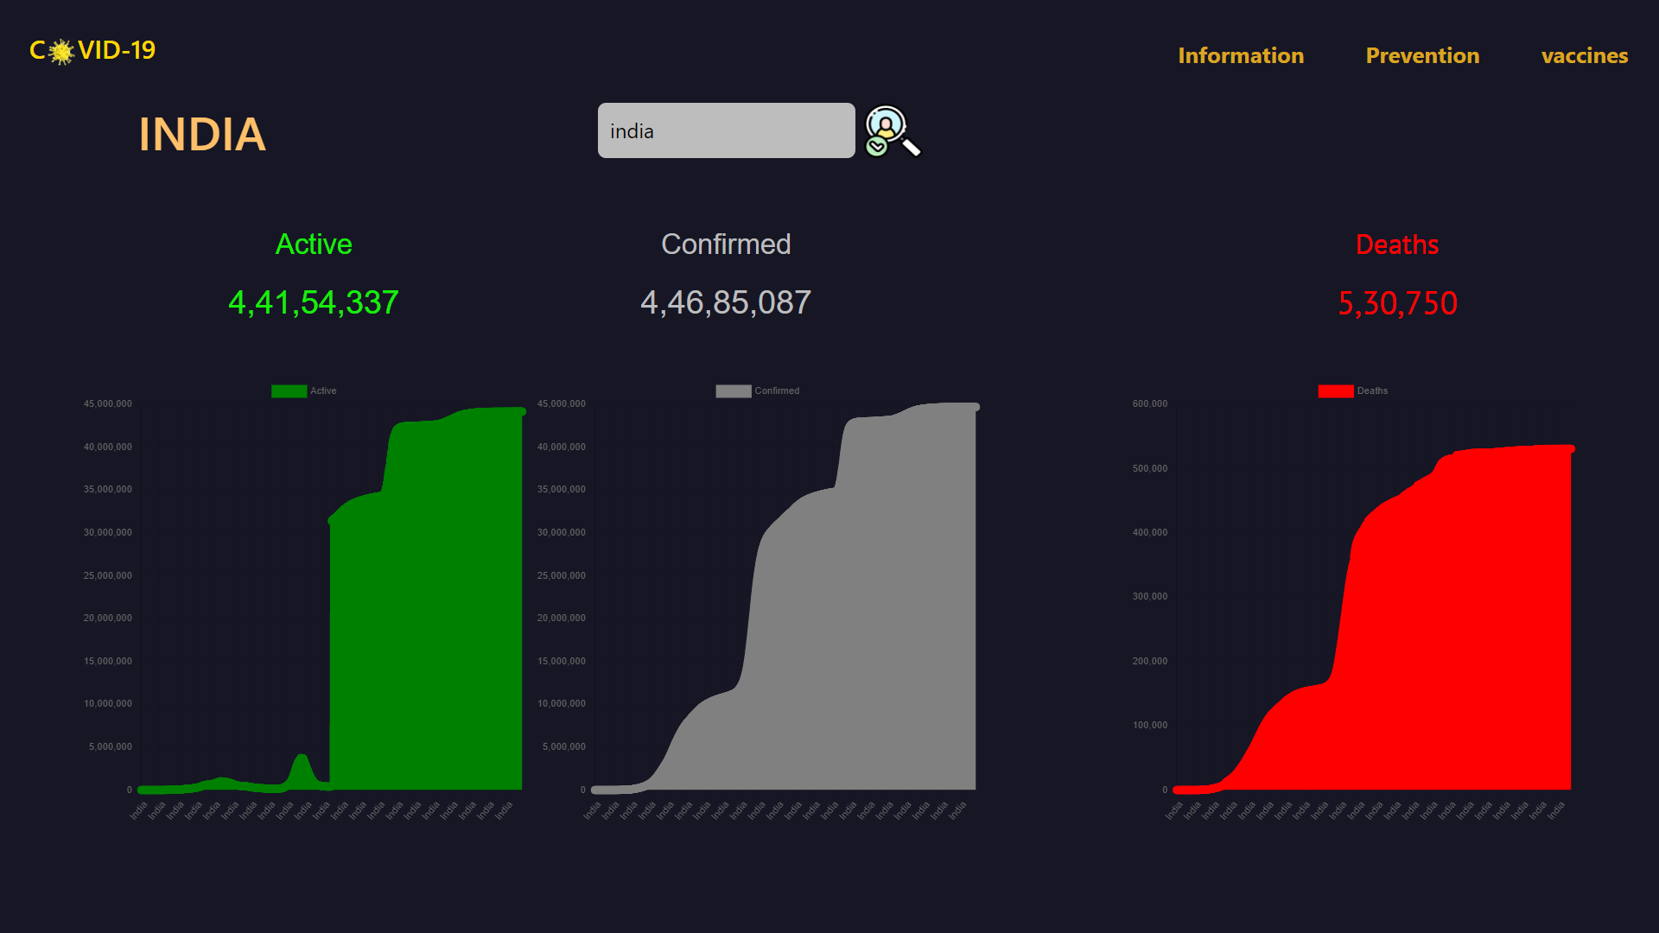The image size is (1659, 933).
Task: Click 600,000 axis label on Deaths chart
Action: pyautogui.click(x=1149, y=403)
